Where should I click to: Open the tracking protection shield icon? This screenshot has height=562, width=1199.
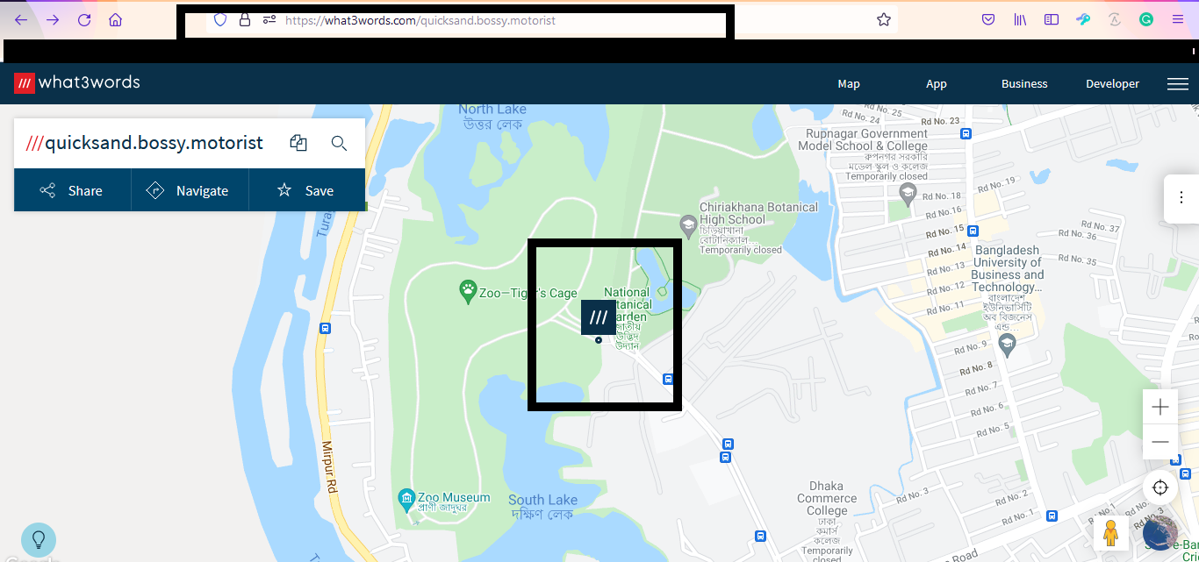point(220,19)
